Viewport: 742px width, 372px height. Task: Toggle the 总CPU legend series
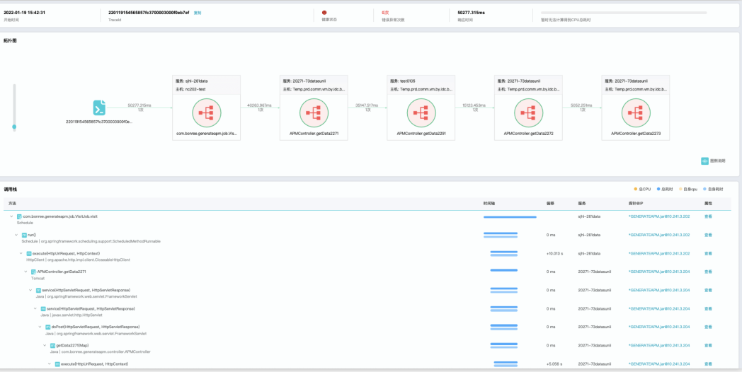pyautogui.click(x=642, y=190)
